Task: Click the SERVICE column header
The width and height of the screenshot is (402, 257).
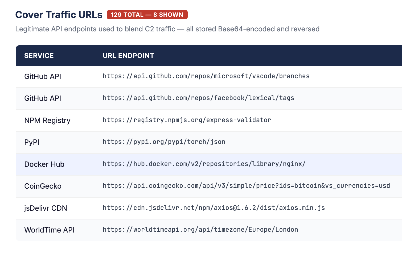Action: click(39, 56)
